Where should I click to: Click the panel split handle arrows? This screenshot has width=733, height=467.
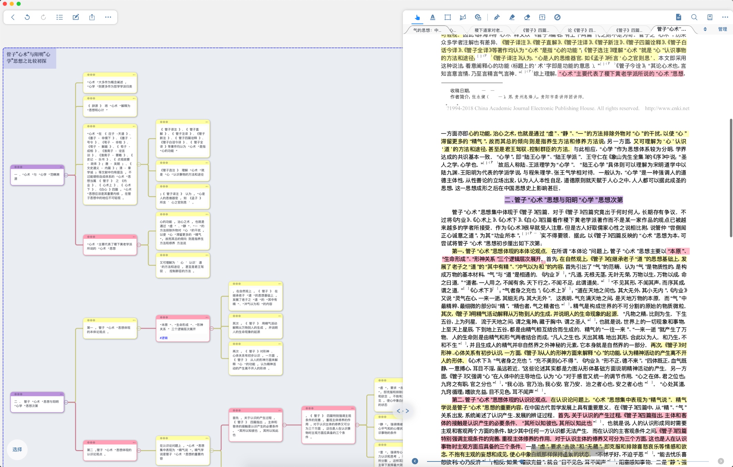tap(403, 411)
